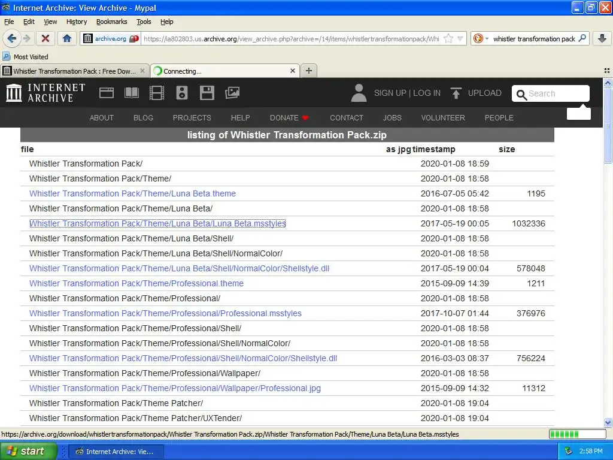Open JOBS navigation link
This screenshot has width=613, height=460.
click(392, 118)
